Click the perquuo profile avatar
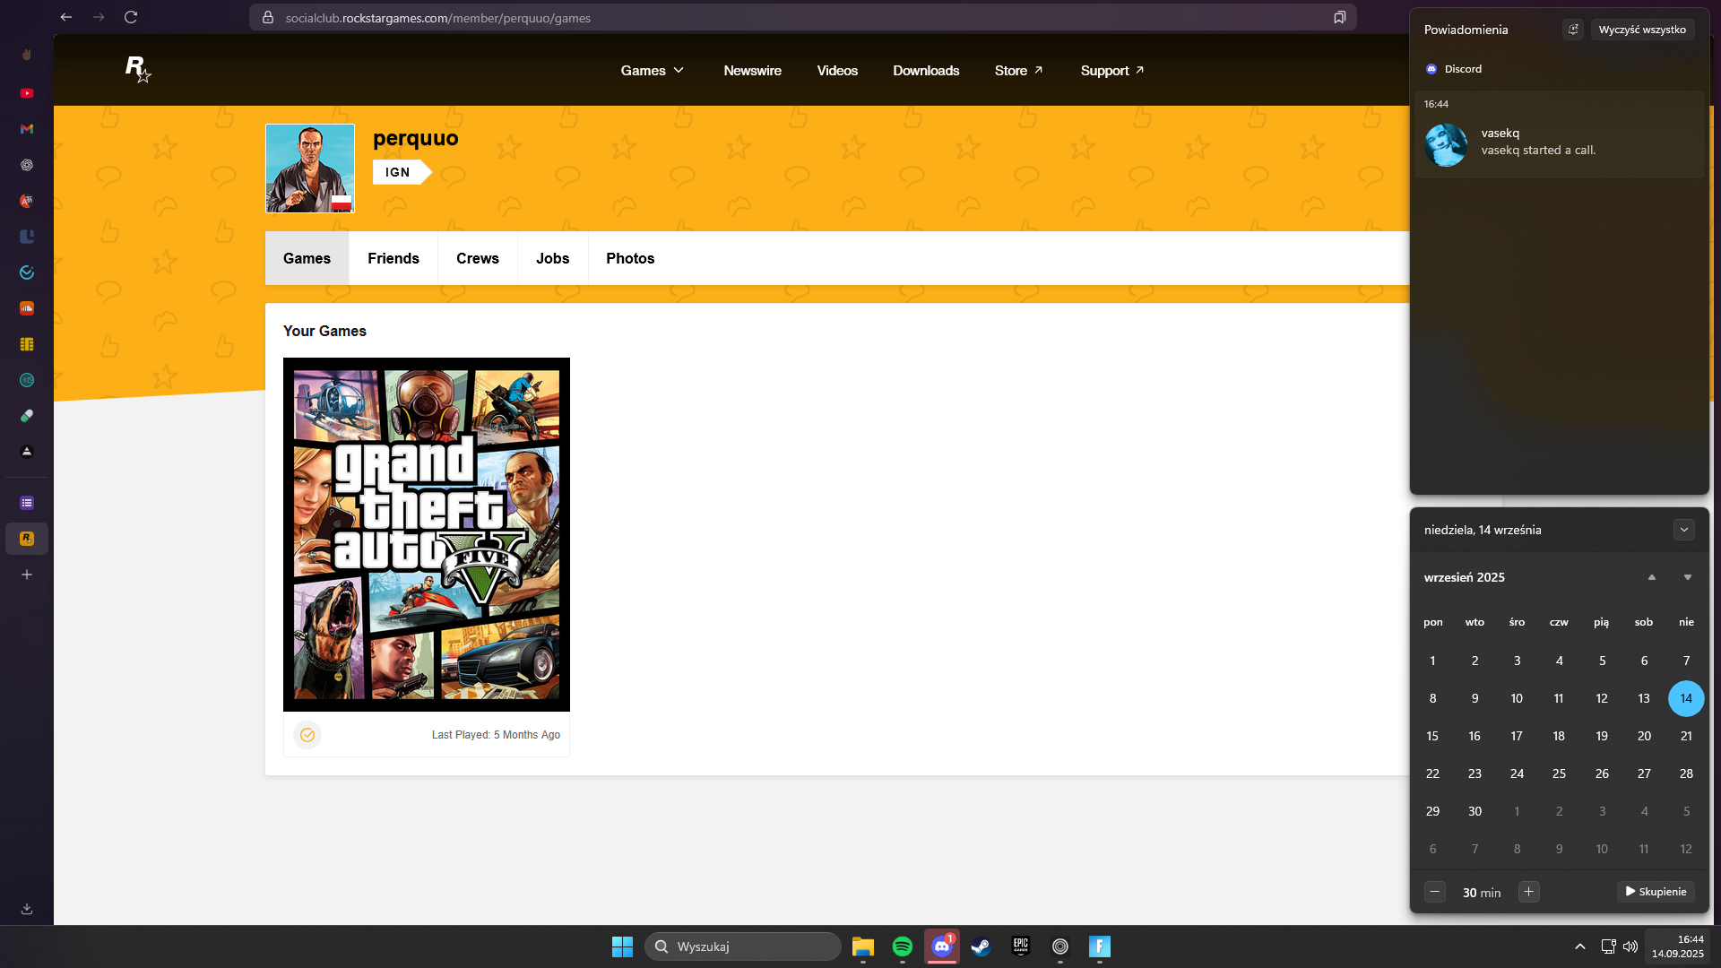The height and width of the screenshot is (968, 1721). point(310,169)
